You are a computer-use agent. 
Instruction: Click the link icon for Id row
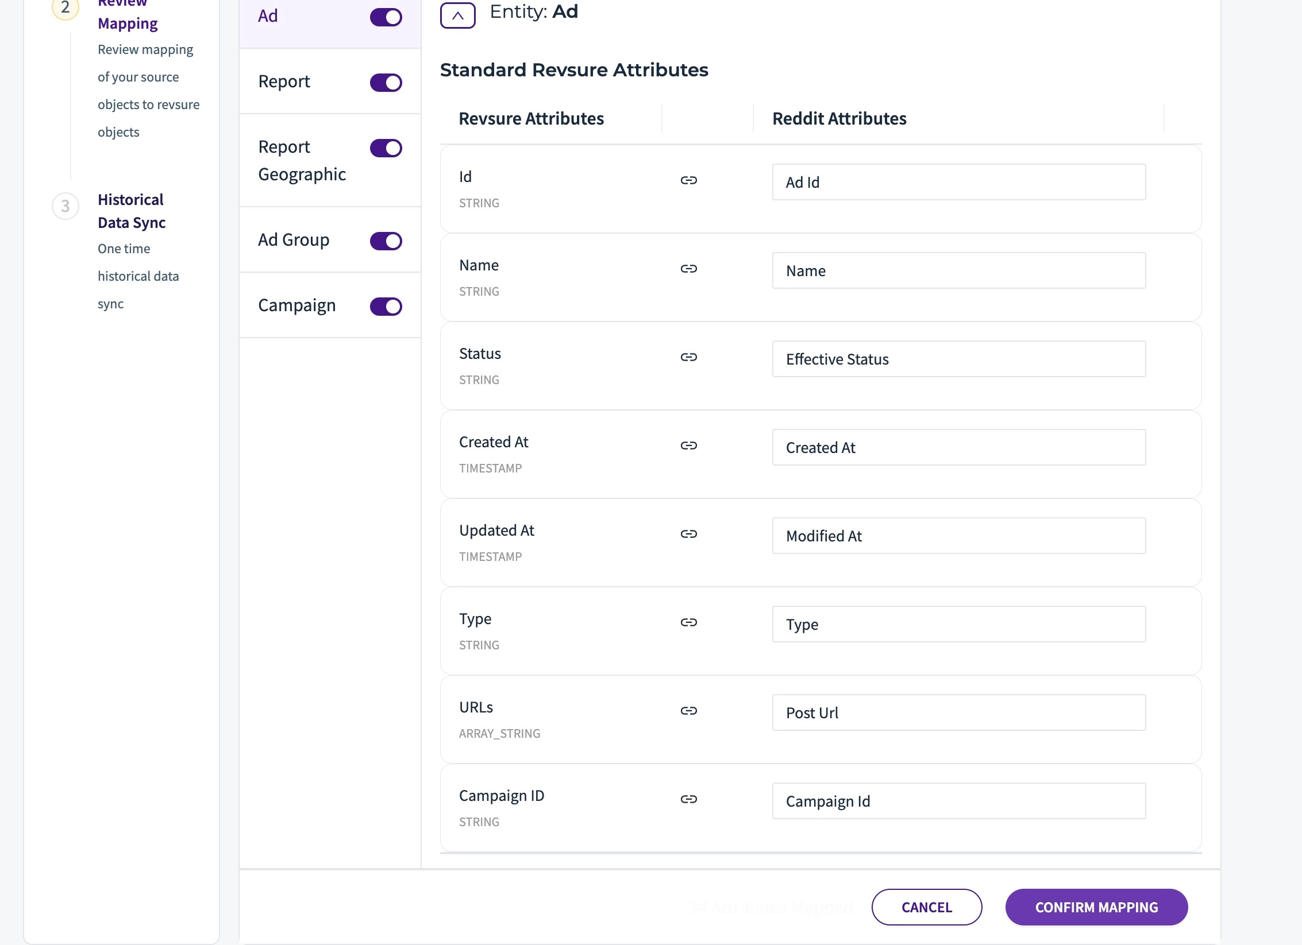(688, 180)
